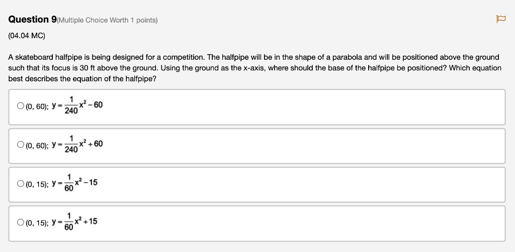
Task: Click the Multiple Choice Worth 1 points label
Action: 107,20
